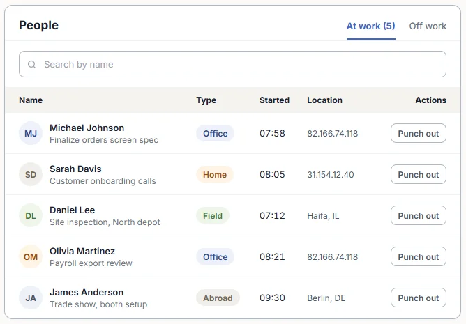Click the Field badge for Daniel Lee
Viewport: 466px width, 324px height.
pos(213,215)
